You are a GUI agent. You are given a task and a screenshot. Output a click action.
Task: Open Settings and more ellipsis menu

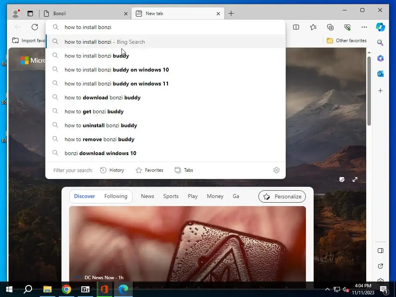coord(364,27)
